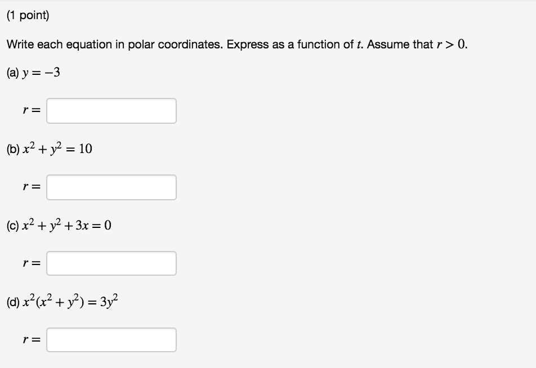Click the equation x²(x² + y²) = 3y²

(64, 301)
